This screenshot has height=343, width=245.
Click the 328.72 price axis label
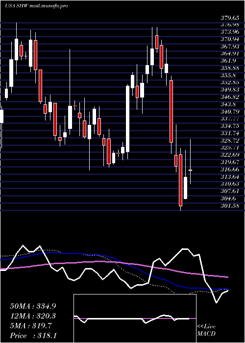tap(229, 141)
